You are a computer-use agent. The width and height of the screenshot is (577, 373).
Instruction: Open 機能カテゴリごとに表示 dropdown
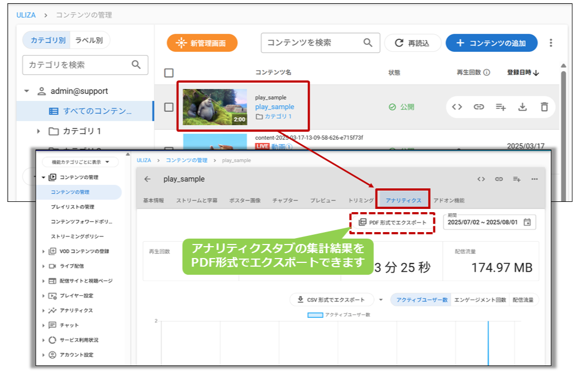(80, 162)
